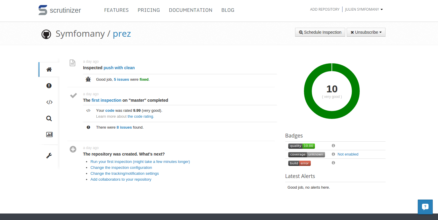Open the code rating learn more link

coord(141,117)
